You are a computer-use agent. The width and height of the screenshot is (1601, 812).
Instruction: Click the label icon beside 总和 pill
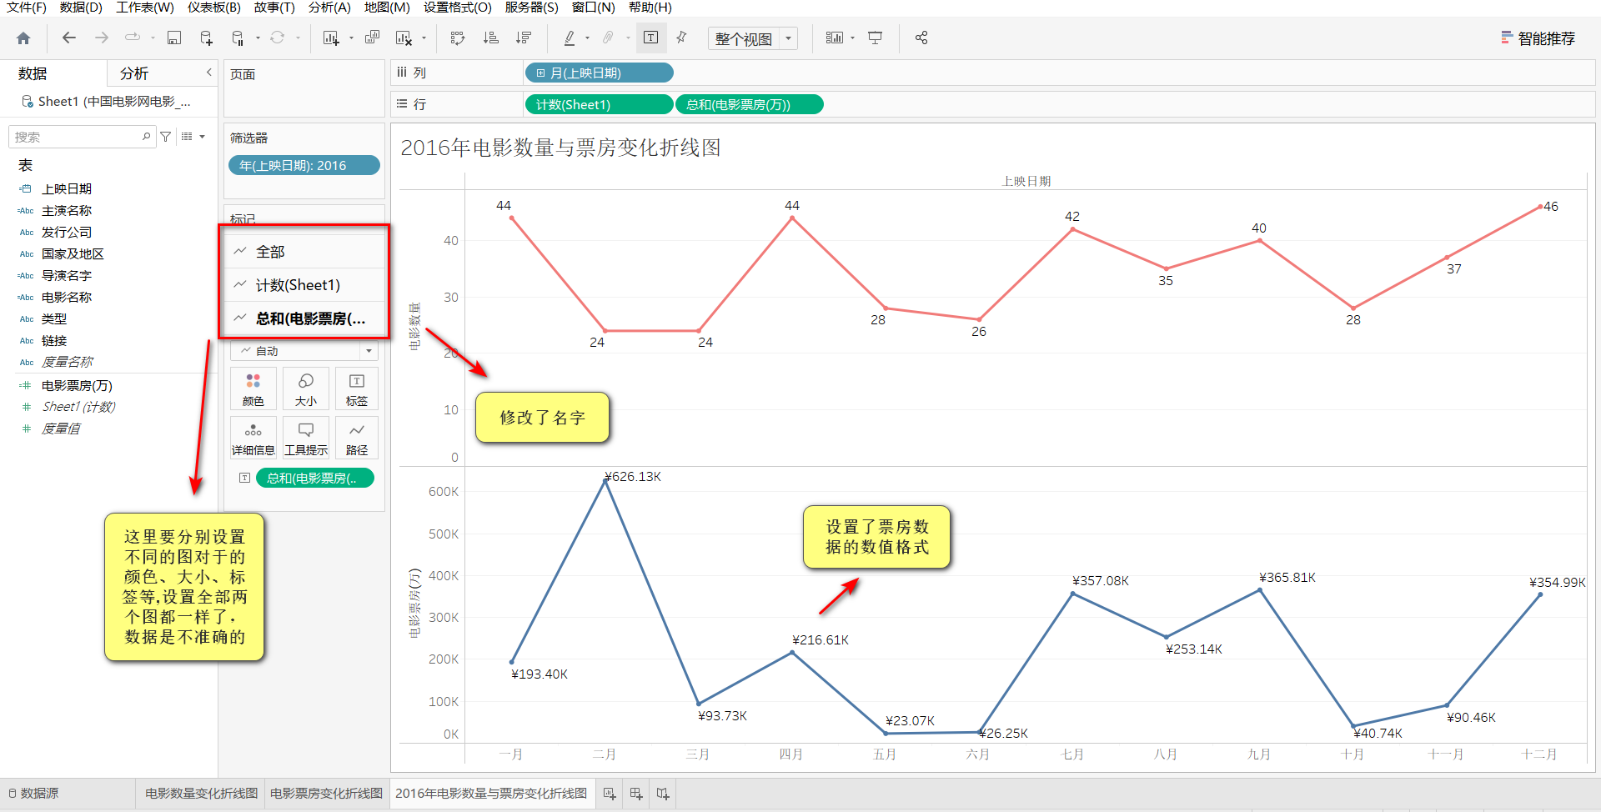click(244, 478)
